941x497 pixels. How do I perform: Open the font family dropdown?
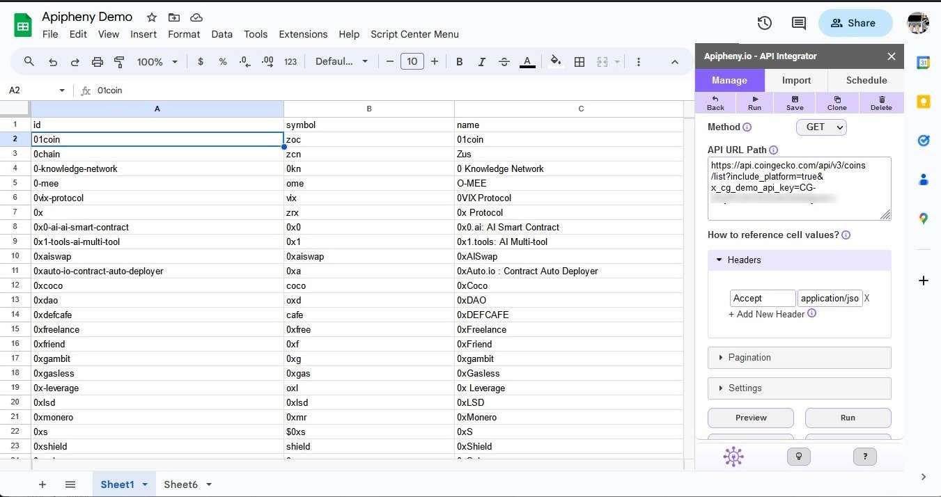click(x=341, y=62)
